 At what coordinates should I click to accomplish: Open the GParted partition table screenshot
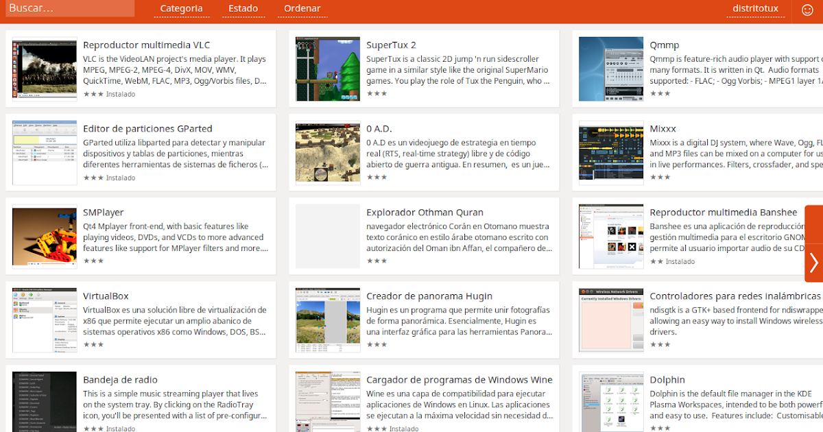click(44, 152)
